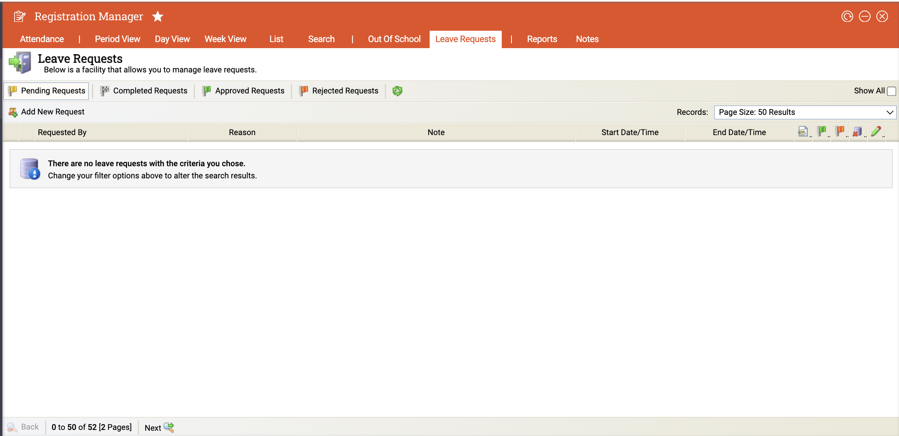The height and width of the screenshot is (436, 899).
Task: Click the orange flag reject column icon
Action: pos(839,131)
